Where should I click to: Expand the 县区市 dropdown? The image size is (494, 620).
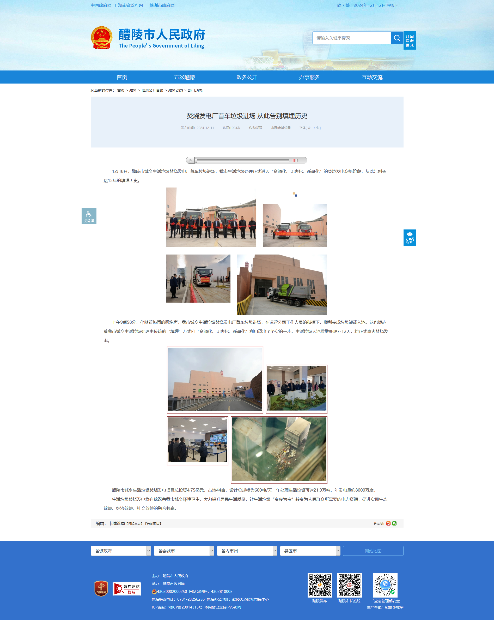pos(310,551)
